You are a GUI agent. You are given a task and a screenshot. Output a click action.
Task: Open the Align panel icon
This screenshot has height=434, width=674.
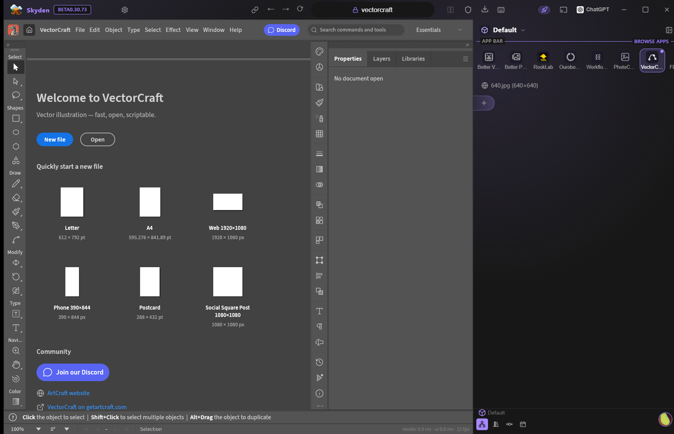(319, 276)
